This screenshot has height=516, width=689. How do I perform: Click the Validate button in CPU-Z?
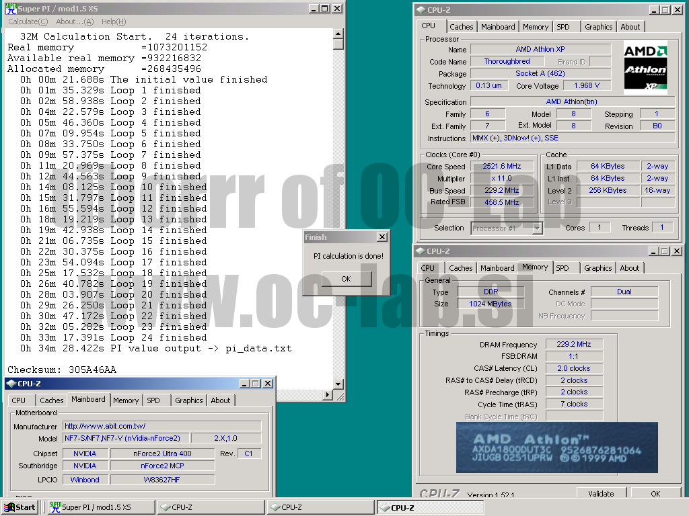coord(601,493)
